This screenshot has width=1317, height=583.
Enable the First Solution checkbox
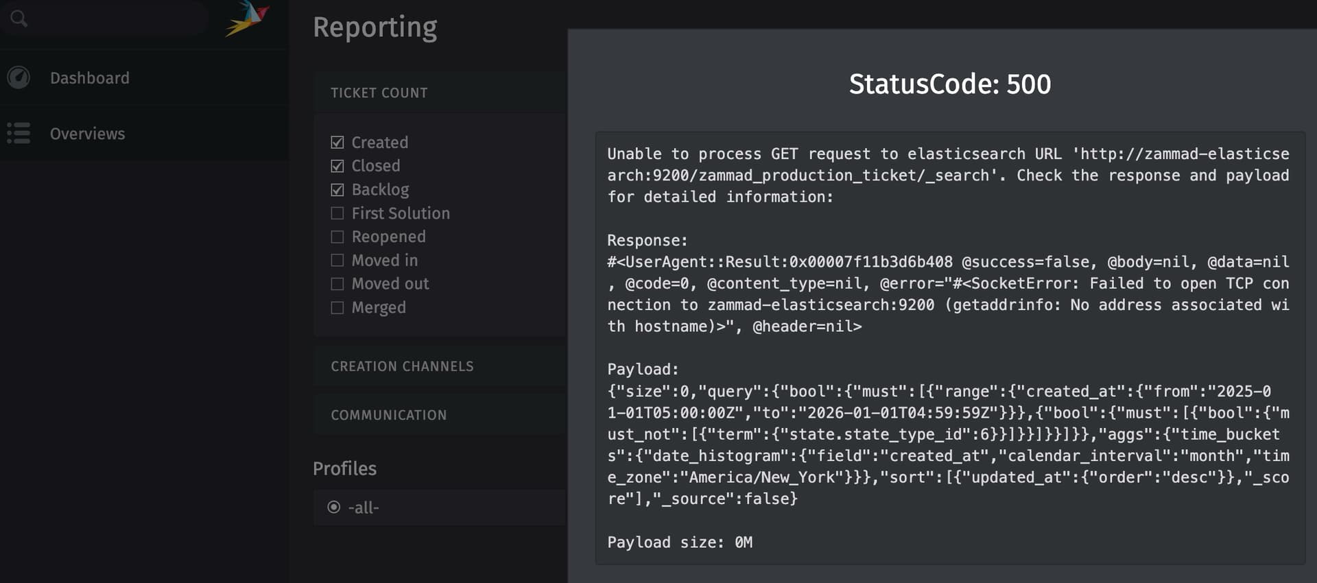(337, 213)
